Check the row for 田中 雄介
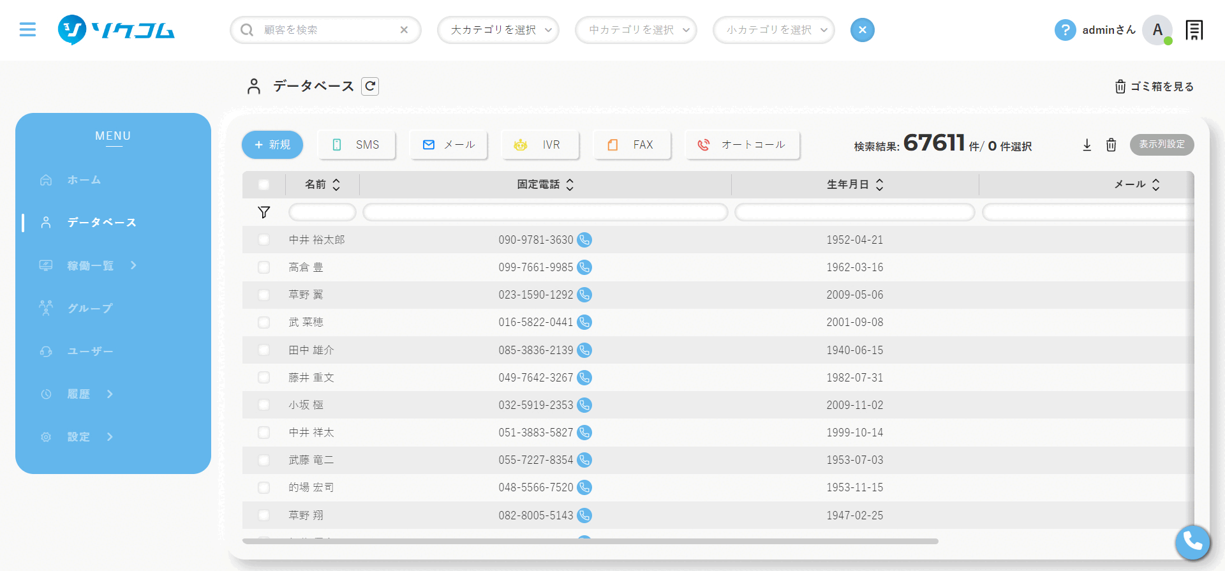 pos(264,350)
